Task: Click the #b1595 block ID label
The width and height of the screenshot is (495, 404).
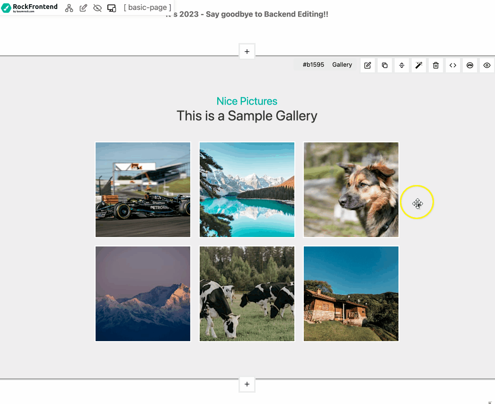Action: point(313,65)
